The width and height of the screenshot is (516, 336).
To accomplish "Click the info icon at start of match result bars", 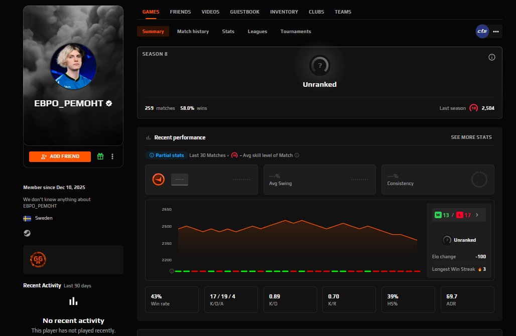I will coord(172,271).
